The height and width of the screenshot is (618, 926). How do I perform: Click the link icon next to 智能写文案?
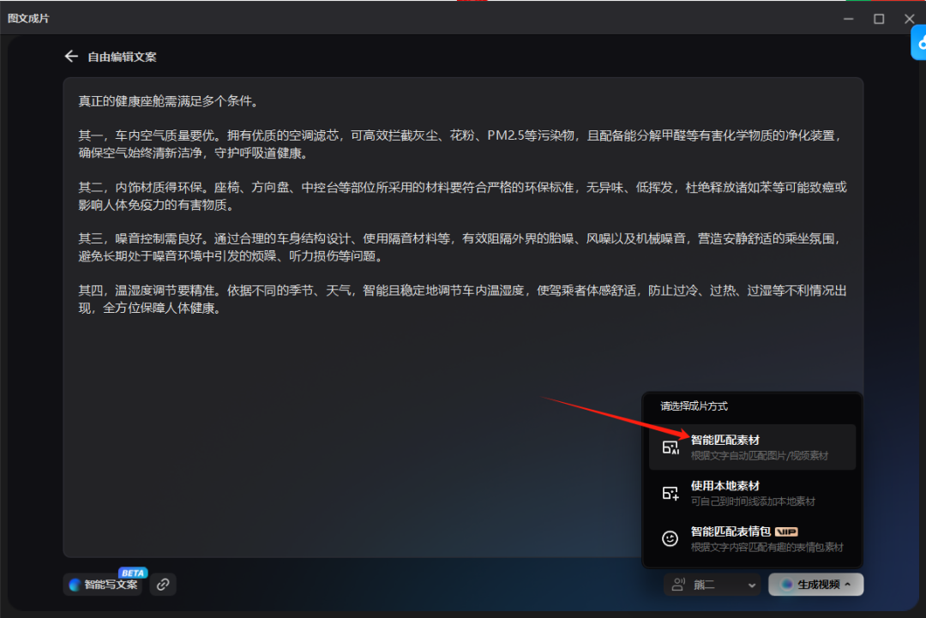click(x=163, y=585)
